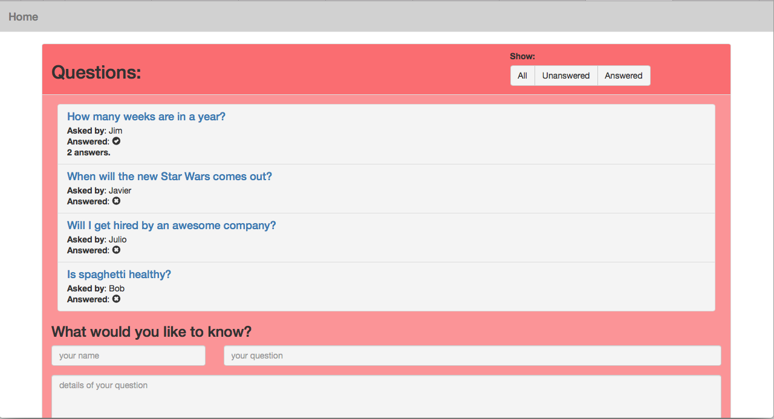Click the unanswered icon on the Star Wars question

tap(117, 201)
